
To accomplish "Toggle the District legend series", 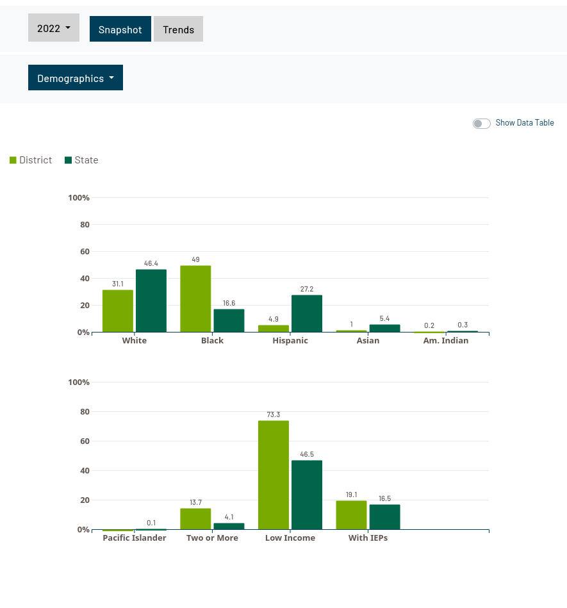I will [x=35, y=160].
